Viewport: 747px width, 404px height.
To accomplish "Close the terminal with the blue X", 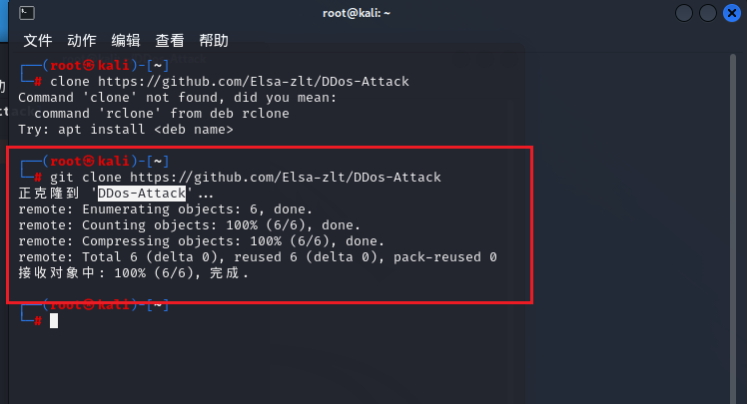I will click(732, 13).
